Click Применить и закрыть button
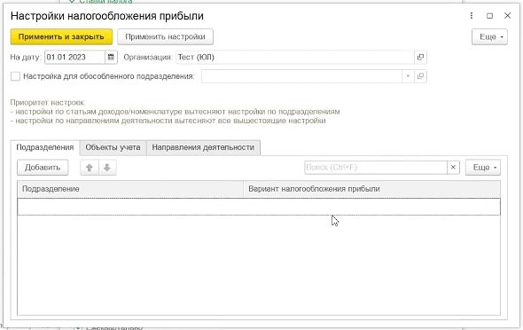Viewport: 523px width, 330px height. (x=61, y=36)
